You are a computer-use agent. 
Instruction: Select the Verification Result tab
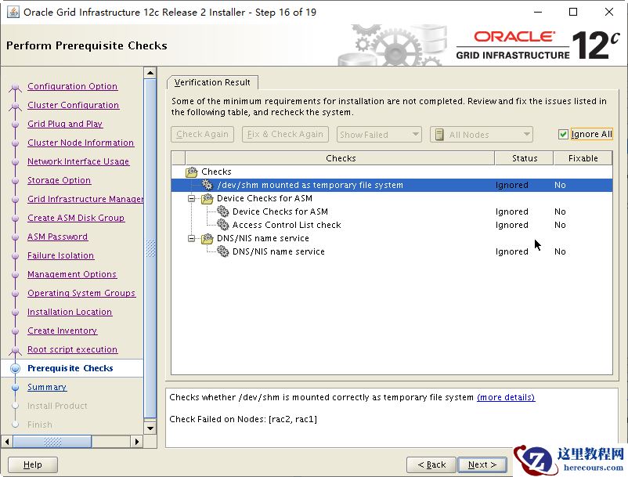click(x=212, y=82)
